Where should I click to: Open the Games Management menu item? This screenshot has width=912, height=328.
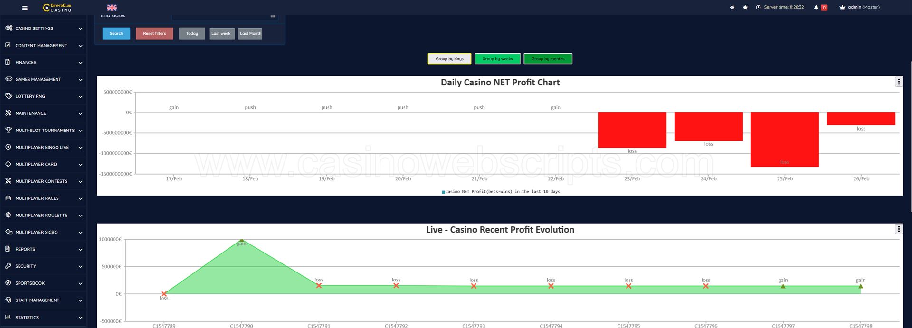(x=38, y=79)
